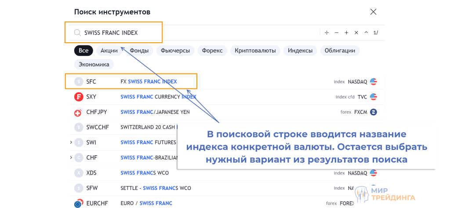Click the division operator in search bar
Viewport: 450px width, 208px height.
click(327, 33)
